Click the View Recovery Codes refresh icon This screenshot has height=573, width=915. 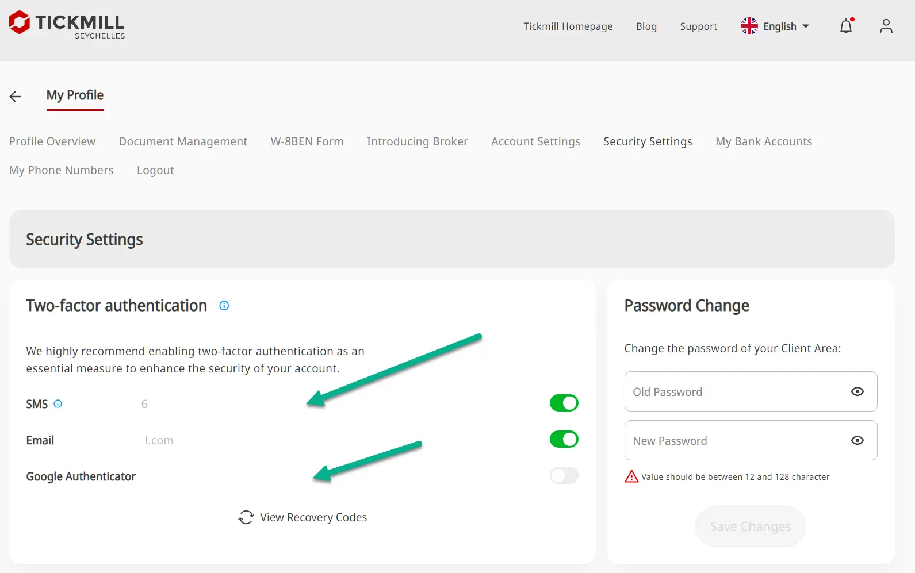click(246, 517)
